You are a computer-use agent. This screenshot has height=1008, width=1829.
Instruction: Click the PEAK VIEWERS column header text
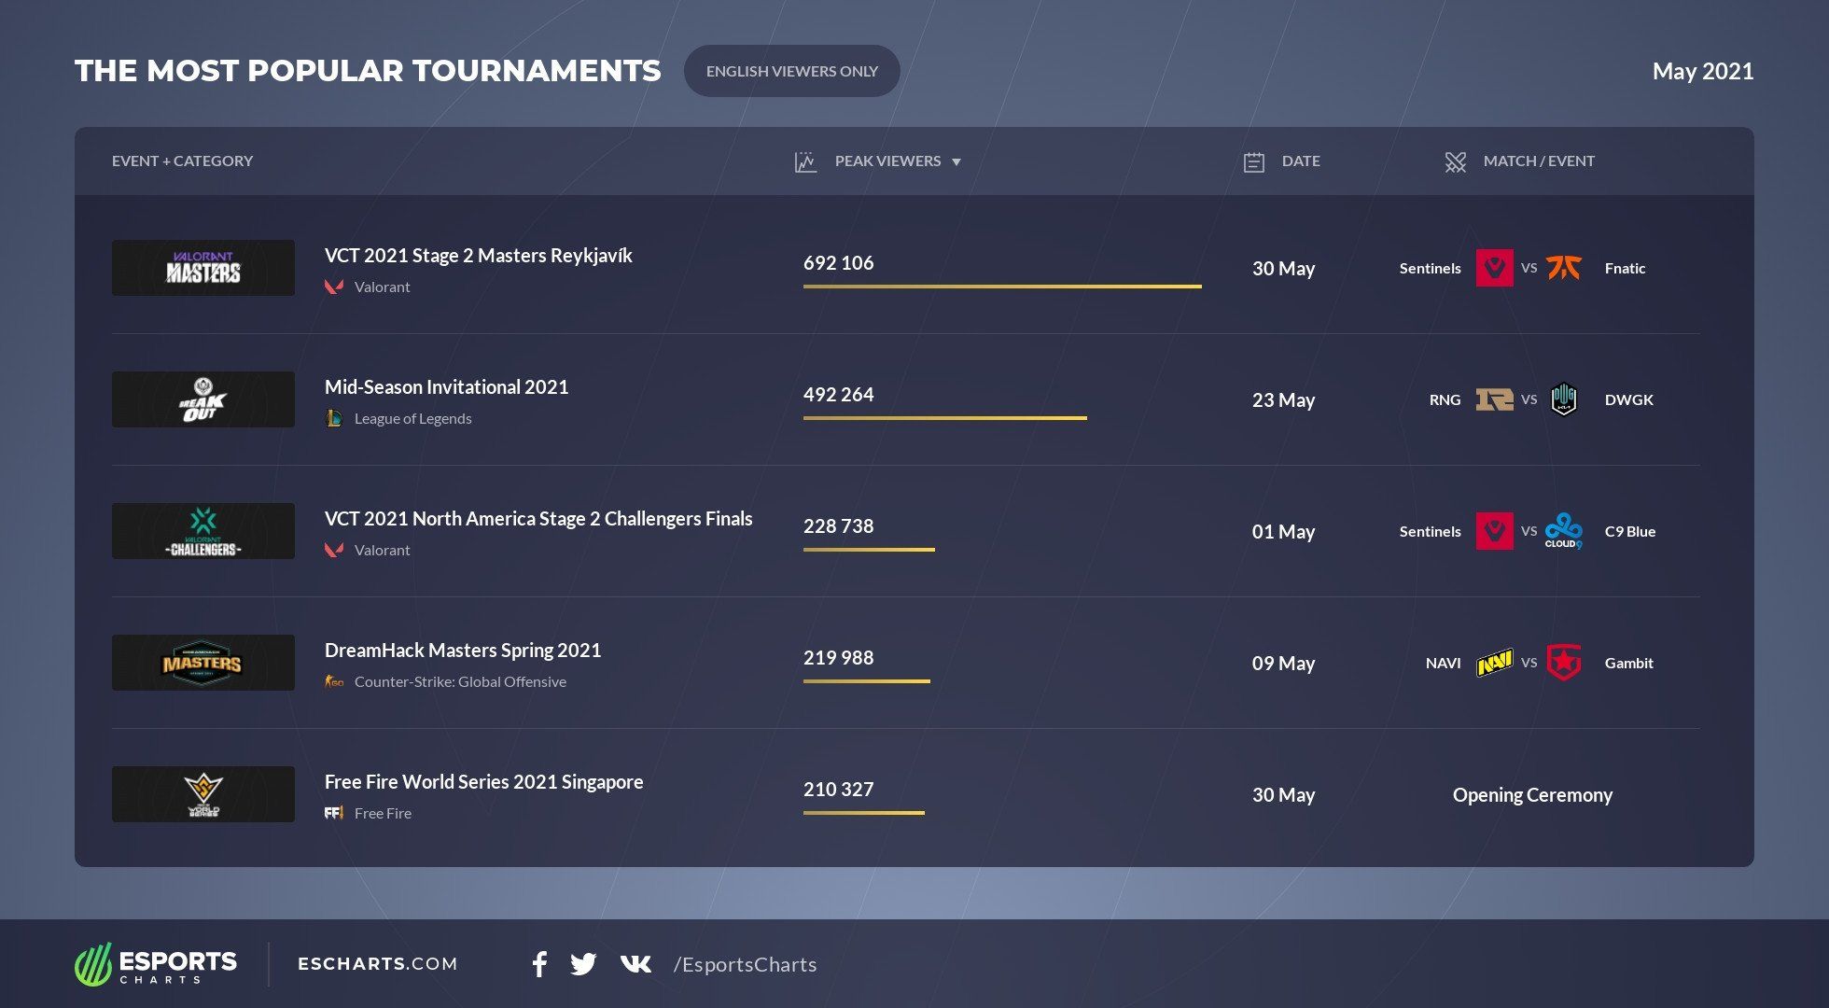[888, 161]
